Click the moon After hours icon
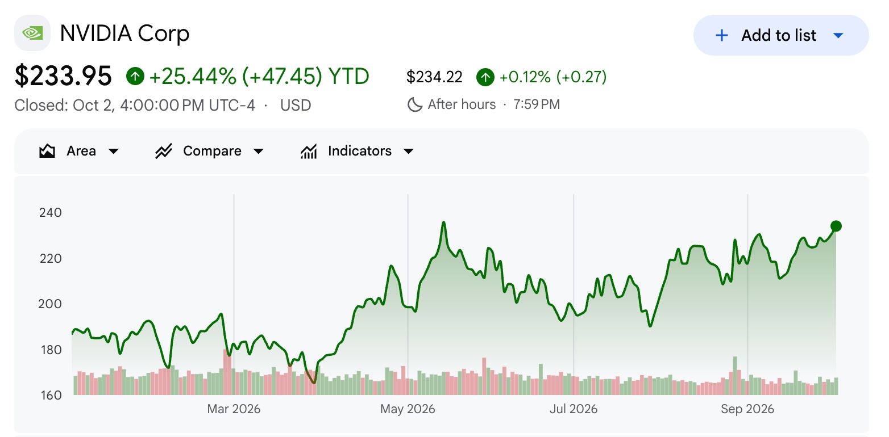Screen dimensions: 889x437 (415, 104)
